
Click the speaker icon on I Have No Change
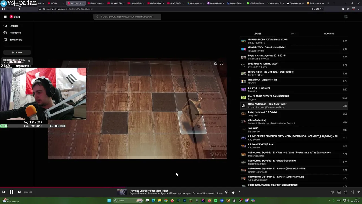244,106
